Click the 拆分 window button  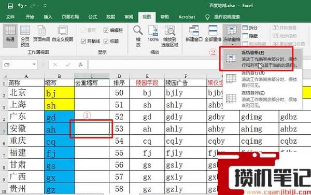(x=250, y=27)
